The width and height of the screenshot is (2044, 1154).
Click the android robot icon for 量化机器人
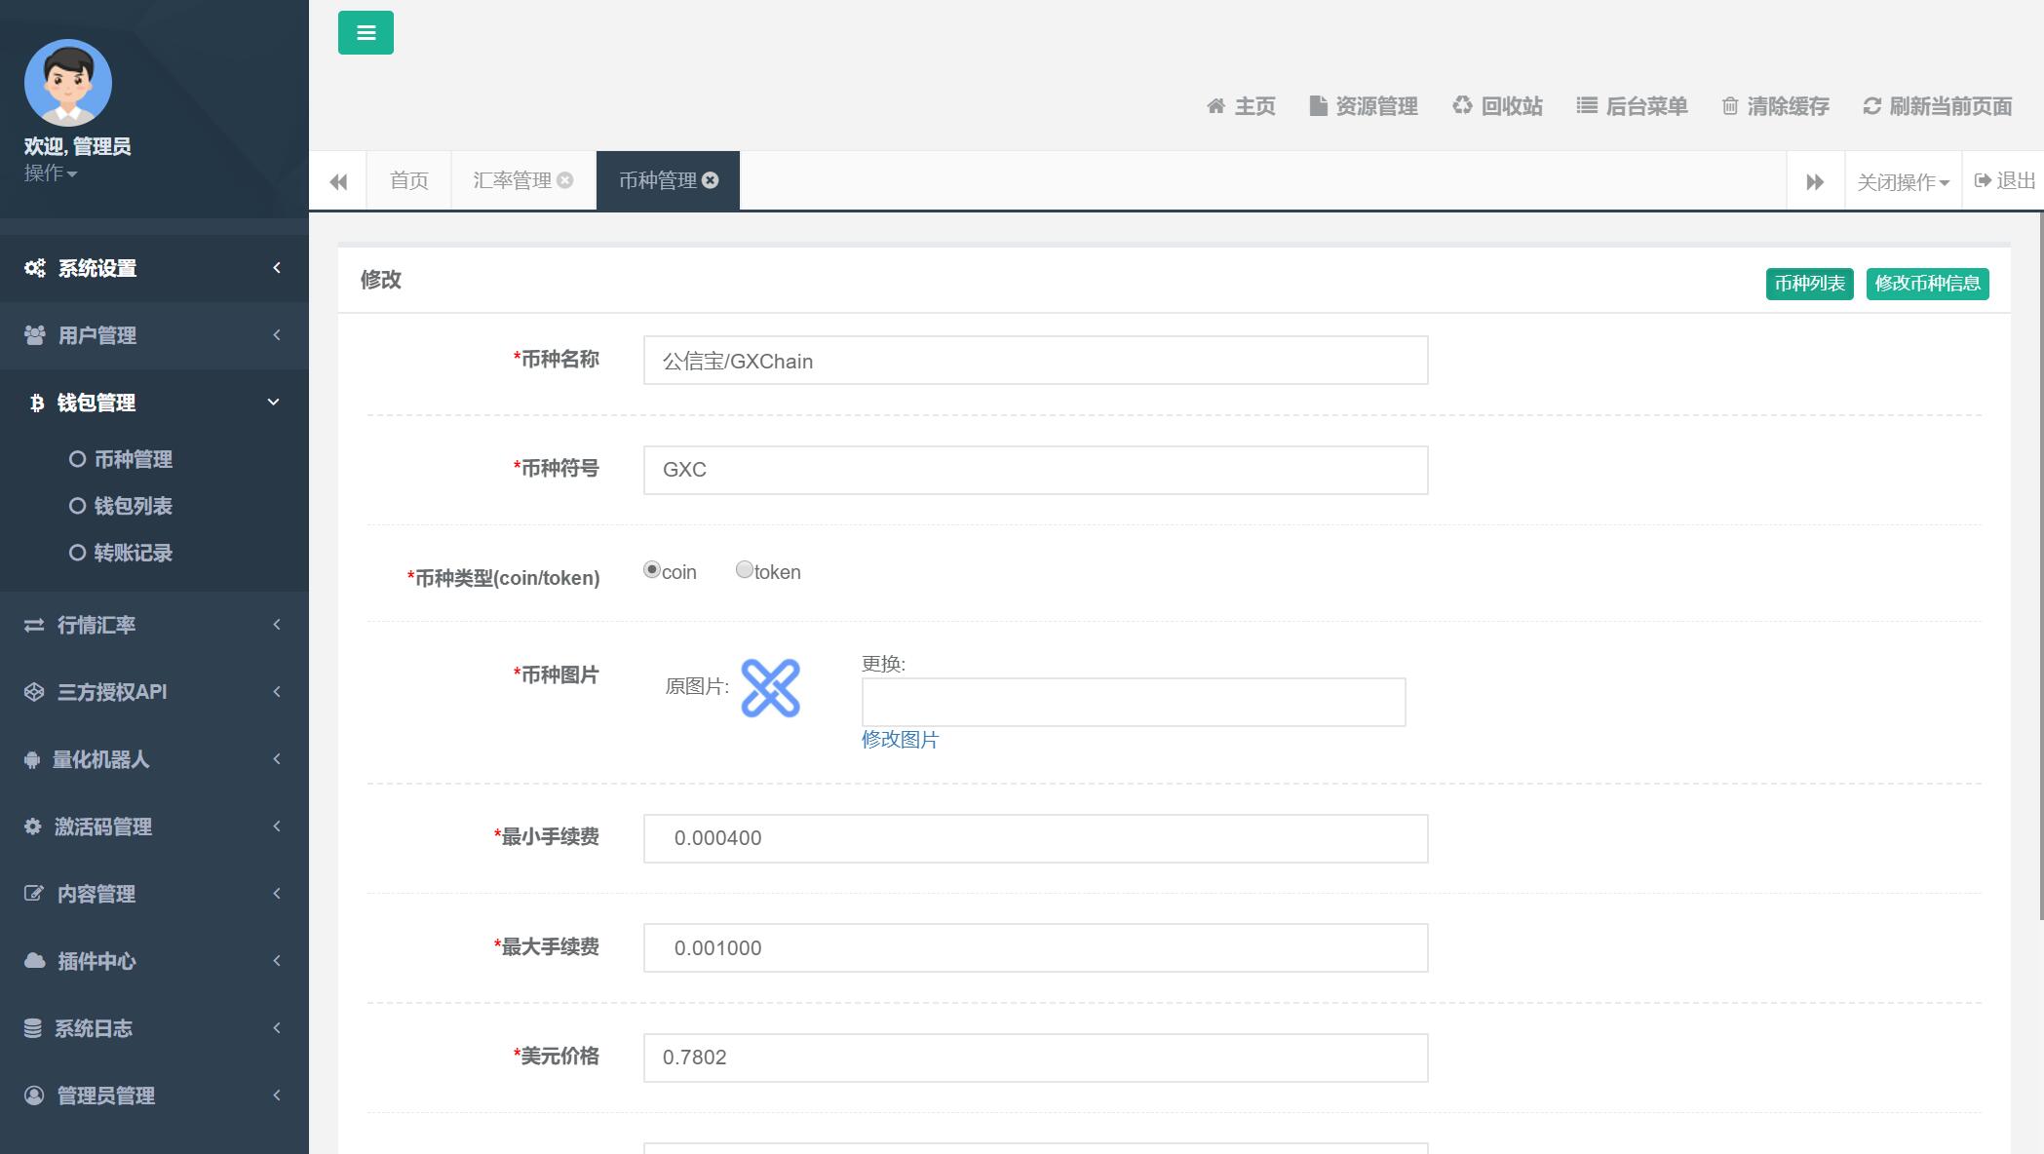click(32, 759)
